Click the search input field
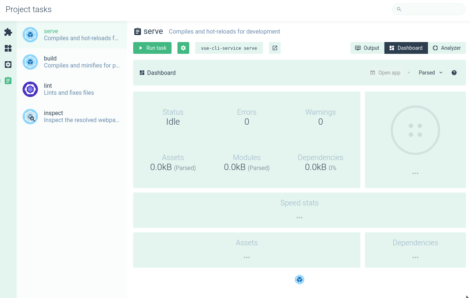Screen dimensions: 470x298 pyautogui.click(x=429, y=9)
